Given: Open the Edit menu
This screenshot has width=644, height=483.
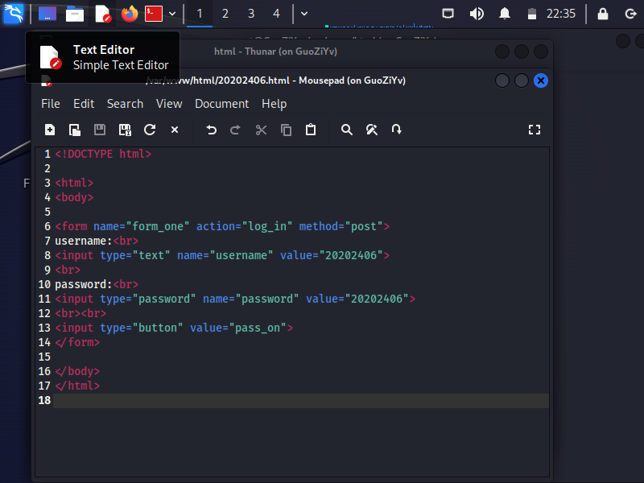Looking at the screenshot, I should (84, 104).
